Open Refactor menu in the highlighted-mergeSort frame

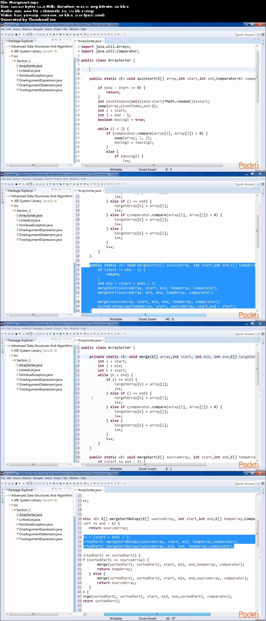pos(27,179)
